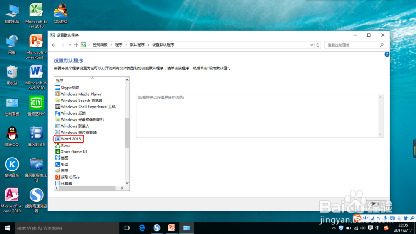
Task: Click the 控制面板 breadcrumb
Action: [100, 45]
